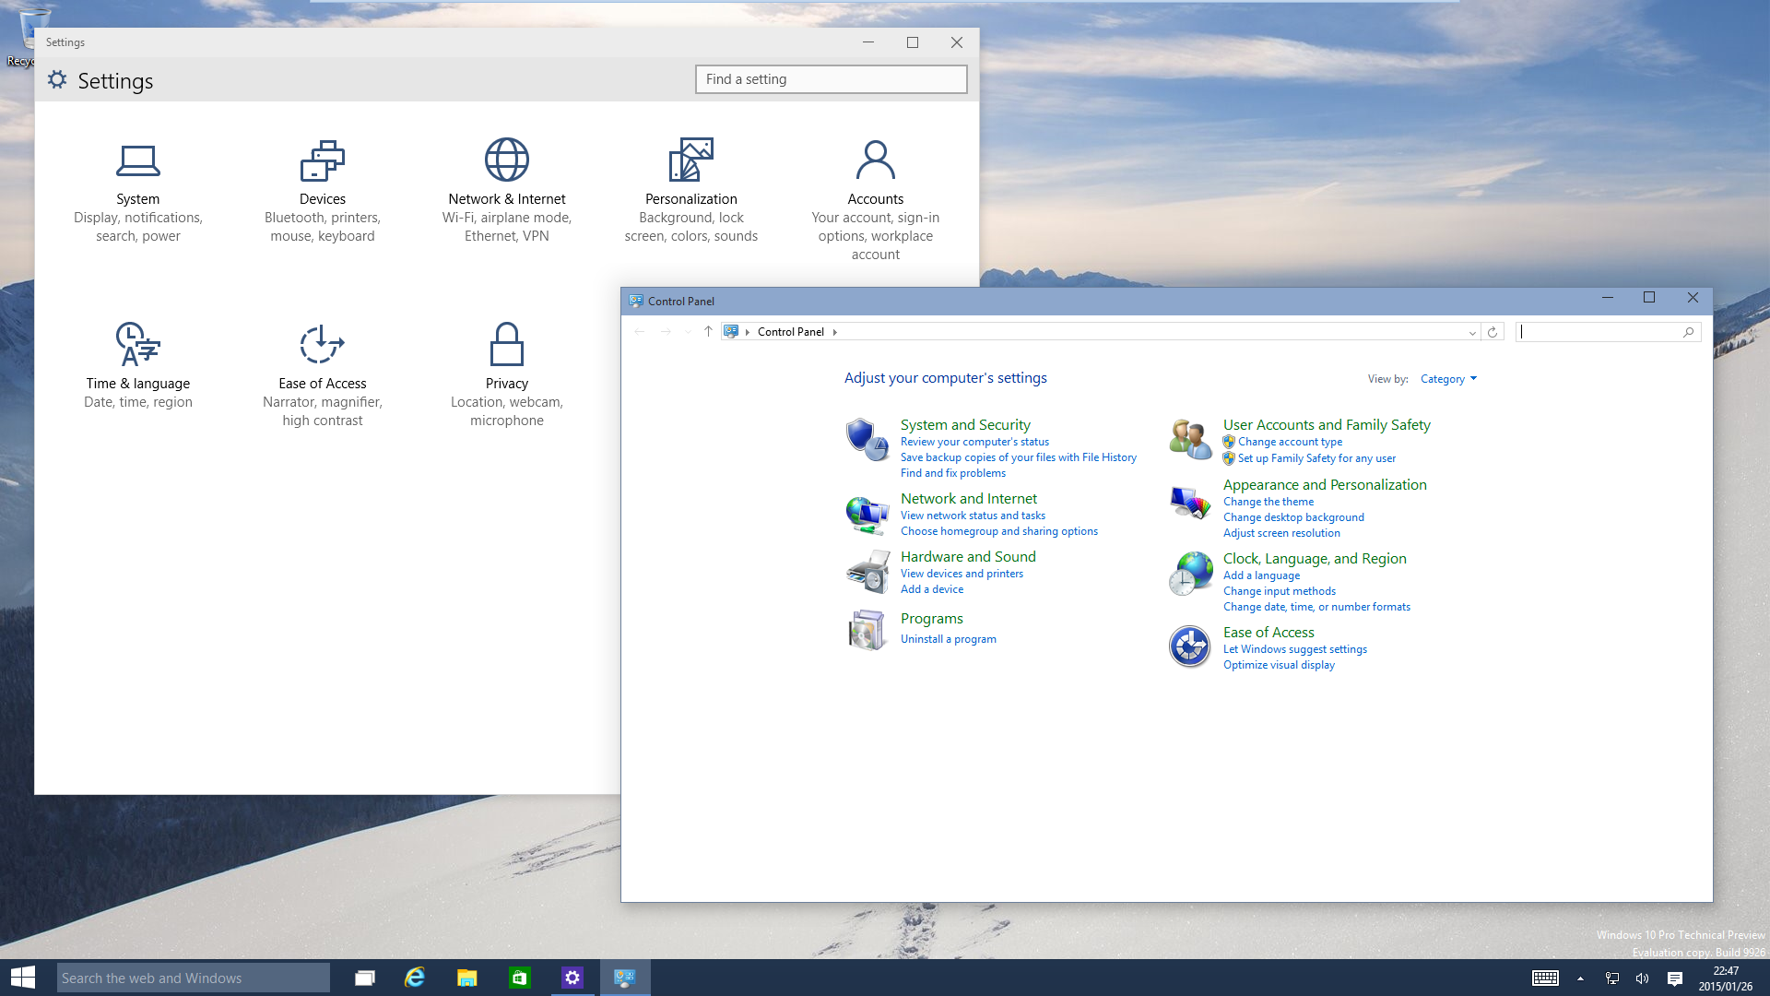The height and width of the screenshot is (996, 1770).
Task: Click the Control Panel back arrow
Action: [640, 331]
